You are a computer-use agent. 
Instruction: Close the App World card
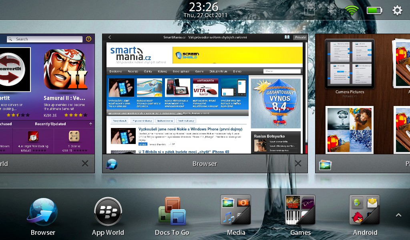click(85, 164)
